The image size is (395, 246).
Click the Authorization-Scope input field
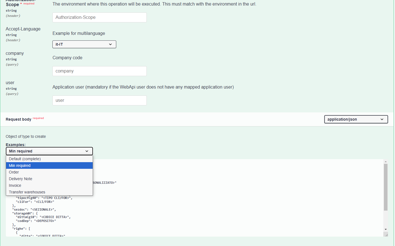[99, 17]
